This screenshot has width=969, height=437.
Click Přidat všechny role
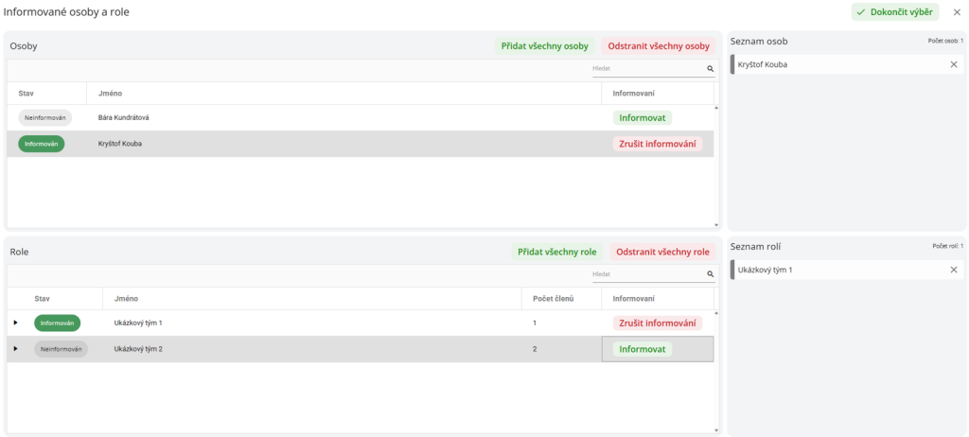coord(556,252)
